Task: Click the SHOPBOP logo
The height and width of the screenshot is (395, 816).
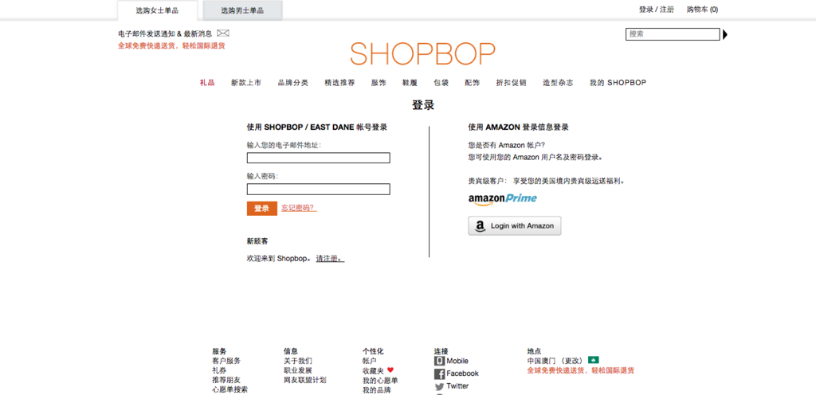Action: 422,53
